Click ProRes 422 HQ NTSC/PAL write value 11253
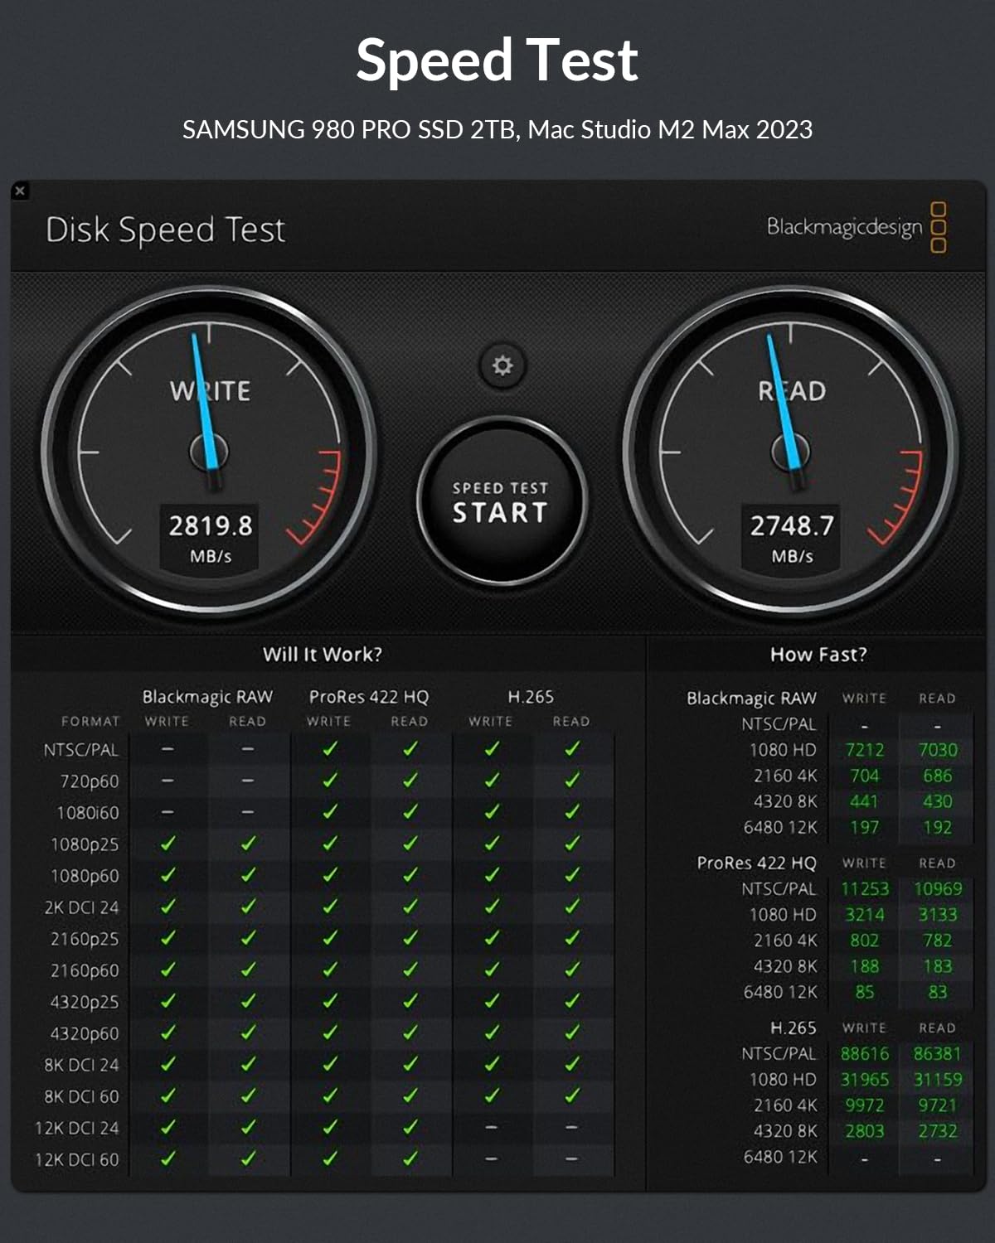The image size is (995, 1243). (865, 889)
